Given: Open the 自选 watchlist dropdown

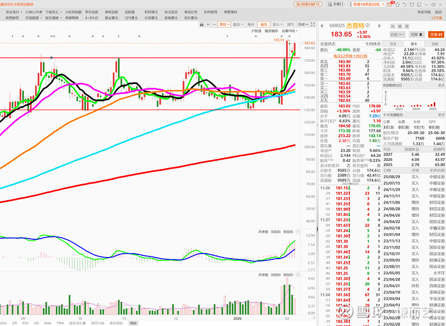Looking at the screenshot, I should pos(397,34).
